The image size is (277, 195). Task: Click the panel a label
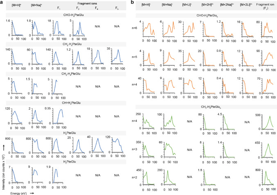[1, 3]
